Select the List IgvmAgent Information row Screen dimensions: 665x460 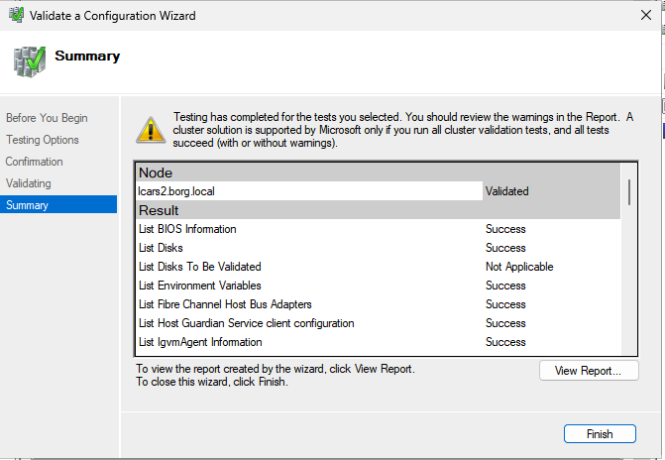pyautogui.click(x=379, y=342)
